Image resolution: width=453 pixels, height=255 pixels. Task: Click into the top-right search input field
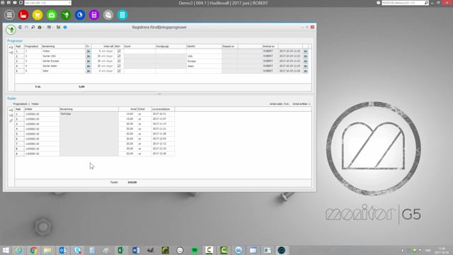[x=403, y=3]
